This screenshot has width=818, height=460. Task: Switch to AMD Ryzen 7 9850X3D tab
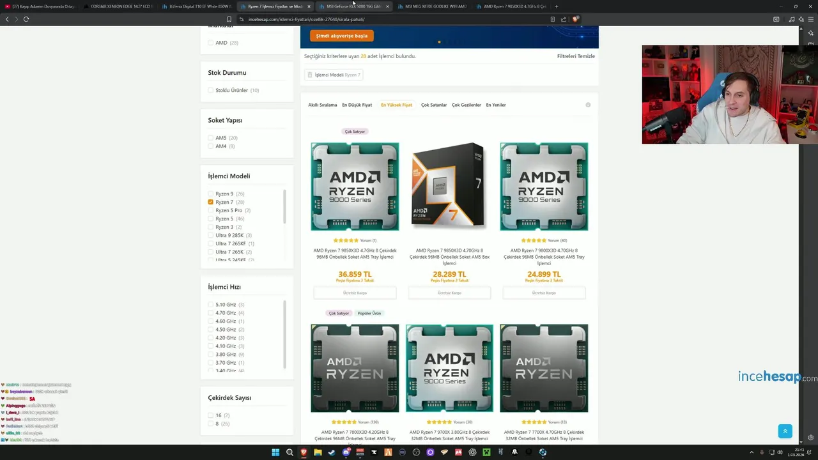(x=510, y=6)
